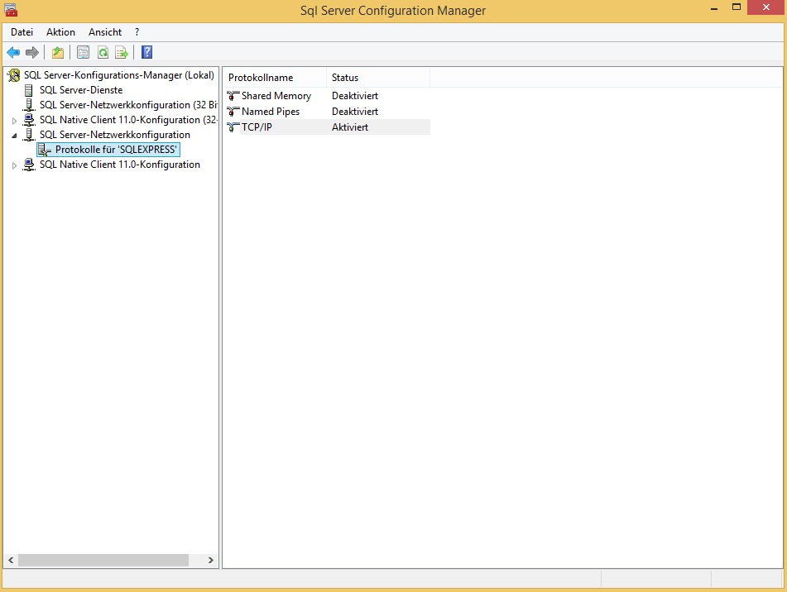This screenshot has width=787, height=592.
Task: Click the last SQL Native Client 11.0-Konfiguration icon
Action: (x=29, y=165)
